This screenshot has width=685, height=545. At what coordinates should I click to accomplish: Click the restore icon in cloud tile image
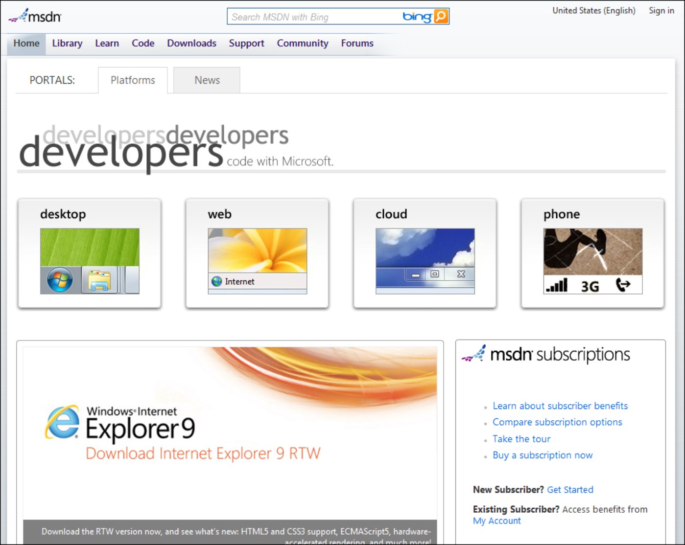(434, 274)
